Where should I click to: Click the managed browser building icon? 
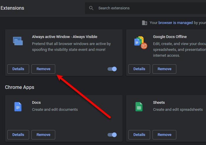click(144, 23)
